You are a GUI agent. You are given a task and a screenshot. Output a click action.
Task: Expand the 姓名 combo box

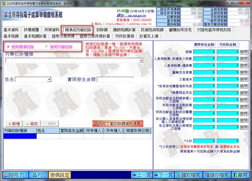tap(49, 79)
